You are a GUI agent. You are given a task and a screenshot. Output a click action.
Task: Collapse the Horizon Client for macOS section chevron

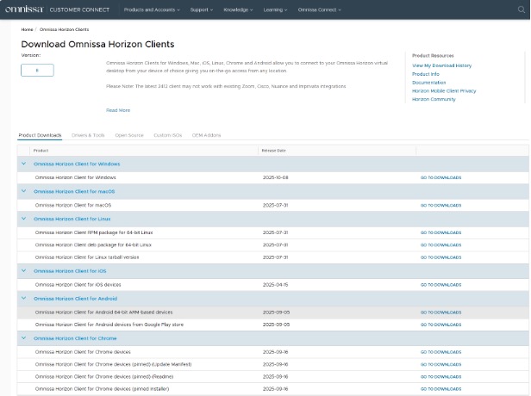(23, 191)
